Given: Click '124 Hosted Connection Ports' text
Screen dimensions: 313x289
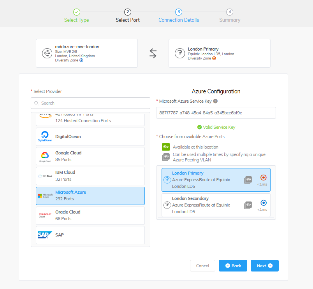Looking at the screenshot, I should pos(83,121).
